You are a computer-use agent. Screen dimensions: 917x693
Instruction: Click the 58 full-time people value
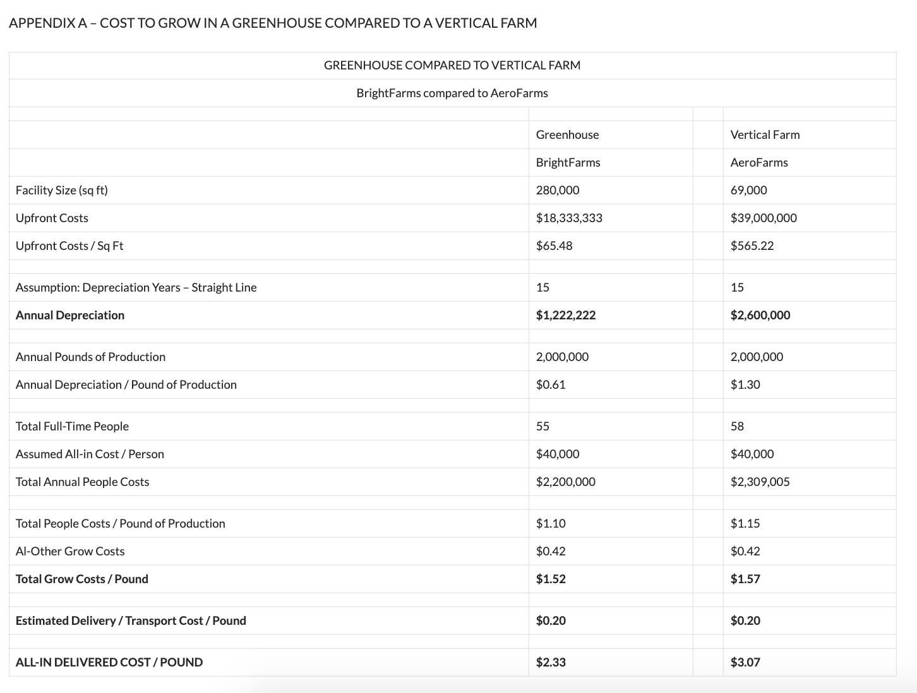737,426
